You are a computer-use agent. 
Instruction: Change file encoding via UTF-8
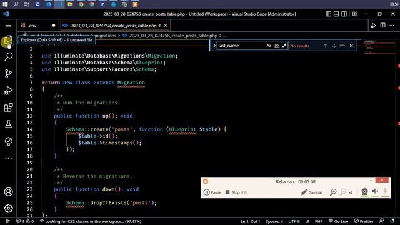click(294, 221)
